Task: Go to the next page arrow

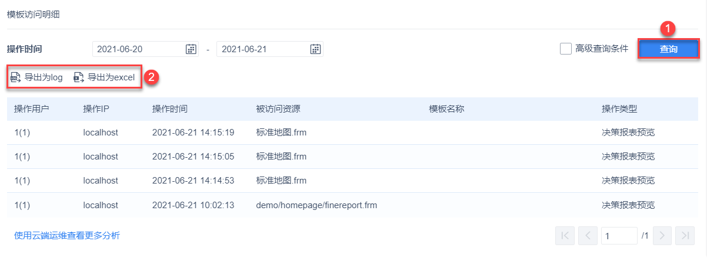Action: (662, 236)
